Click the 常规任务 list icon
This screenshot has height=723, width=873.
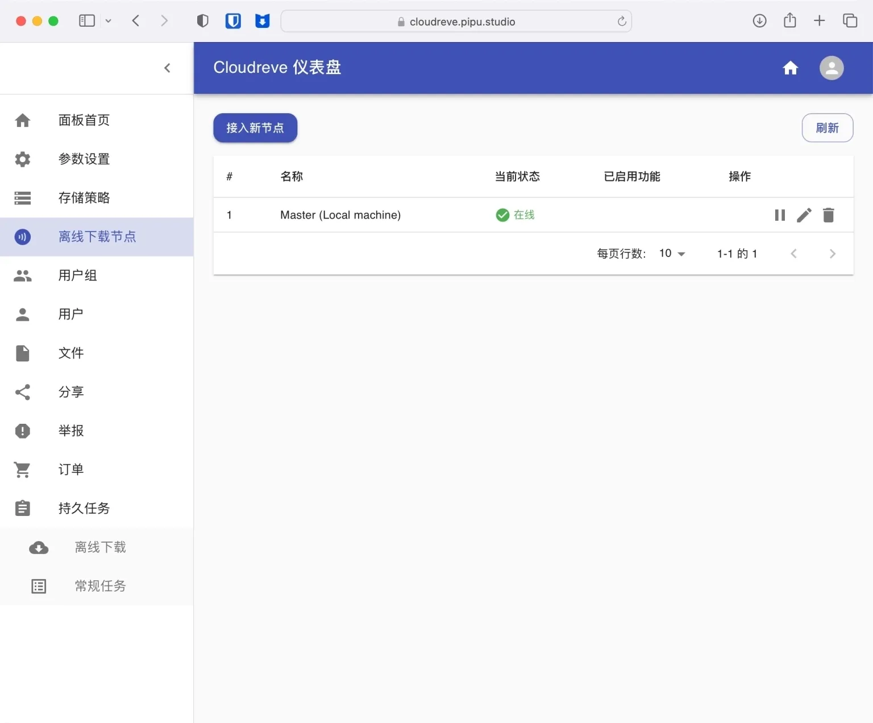tap(39, 586)
